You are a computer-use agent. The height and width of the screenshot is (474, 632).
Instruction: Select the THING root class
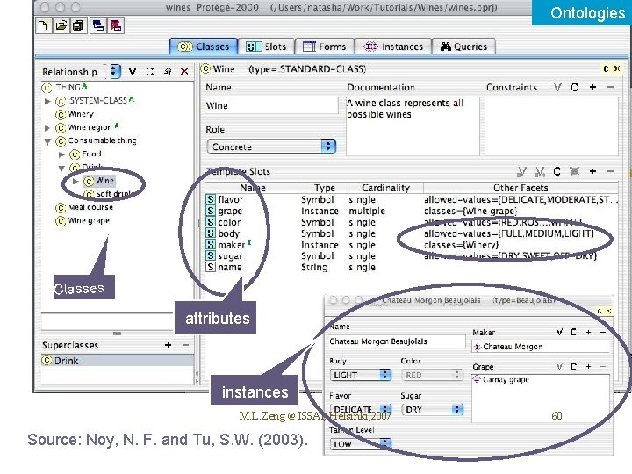(64, 87)
